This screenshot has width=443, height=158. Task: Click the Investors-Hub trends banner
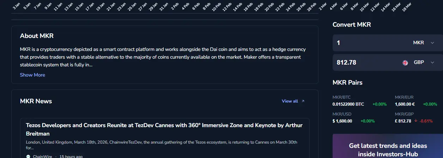click(x=388, y=146)
